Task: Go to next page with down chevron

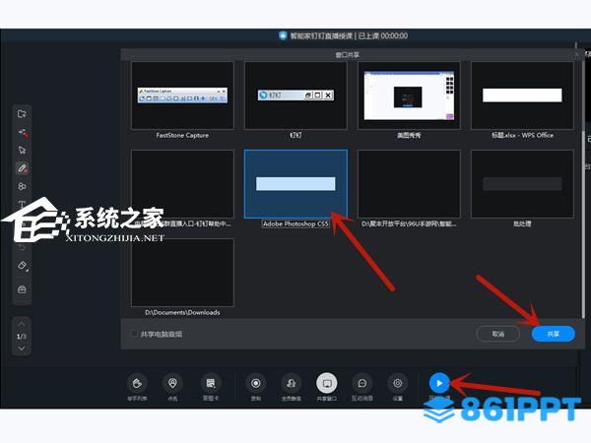Action: coord(22,348)
